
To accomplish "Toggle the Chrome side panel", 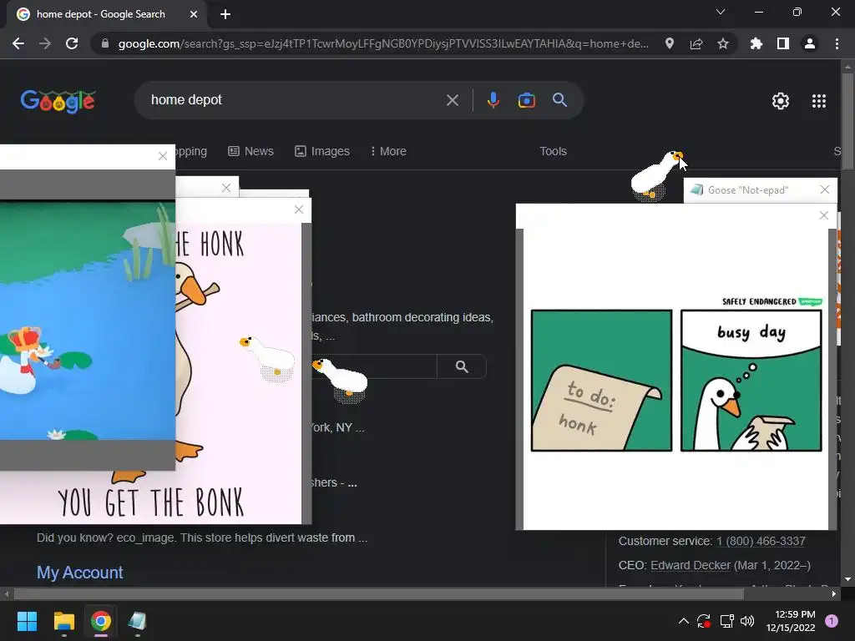I will click(783, 43).
